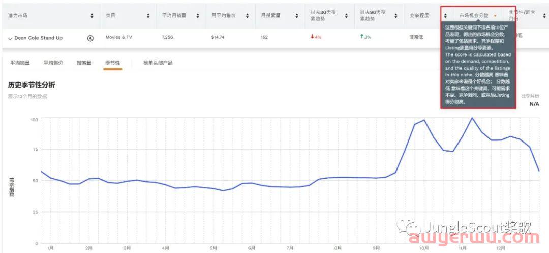Sort by 类目 column arrows
Screen dimensions: 549x253
148,16
